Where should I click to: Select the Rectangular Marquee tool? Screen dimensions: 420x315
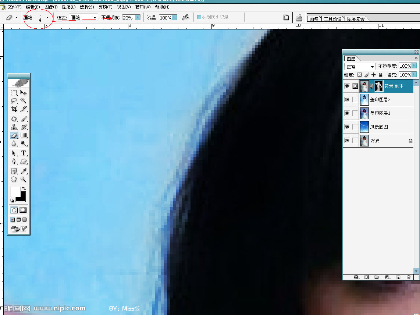click(14, 93)
